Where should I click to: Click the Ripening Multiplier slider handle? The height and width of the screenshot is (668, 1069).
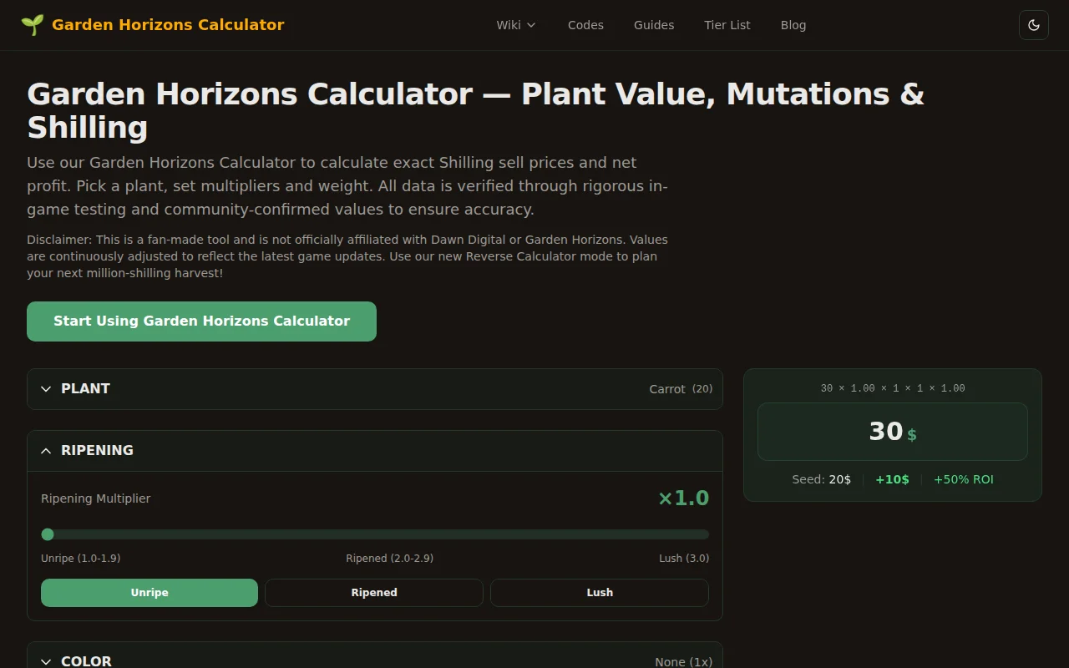click(48, 534)
